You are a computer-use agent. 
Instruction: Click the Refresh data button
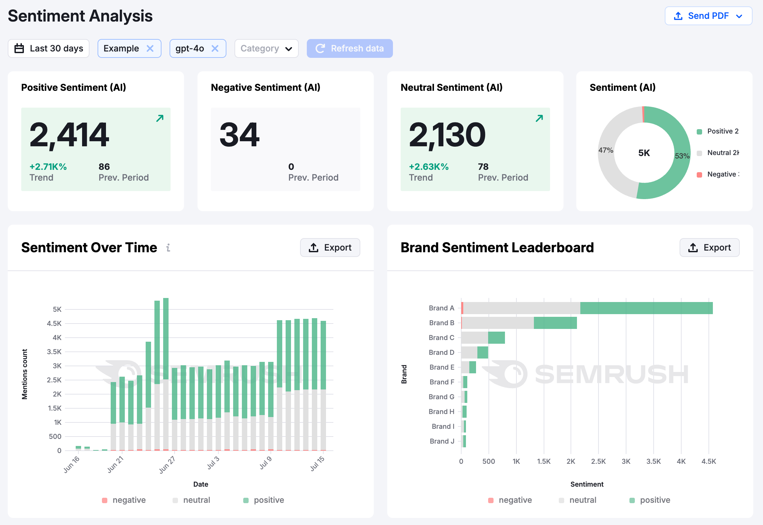coord(350,48)
